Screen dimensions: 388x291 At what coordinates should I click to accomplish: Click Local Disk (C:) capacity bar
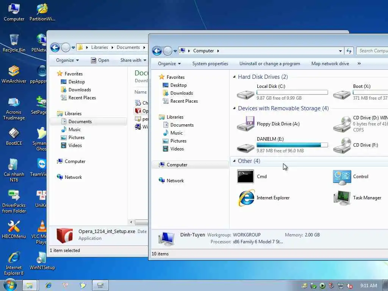click(292, 92)
